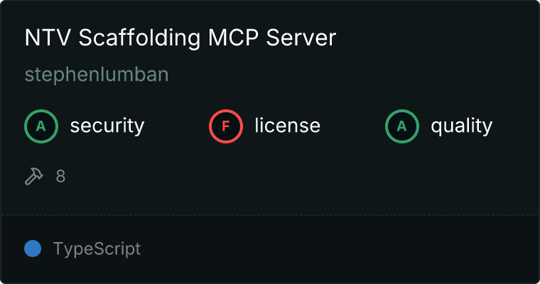Open the stephenlumban author profile link

coord(97,75)
